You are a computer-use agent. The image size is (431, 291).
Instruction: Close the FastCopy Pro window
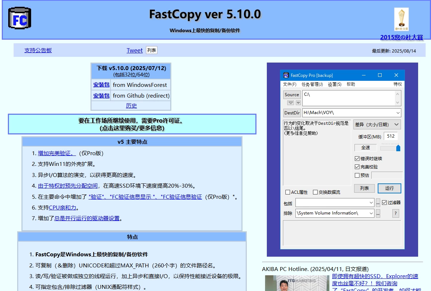(396, 75)
